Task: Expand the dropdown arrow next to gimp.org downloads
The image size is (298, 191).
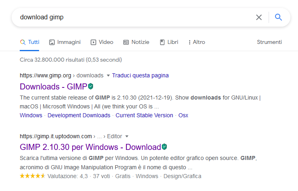Action: click(x=108, y=76)
